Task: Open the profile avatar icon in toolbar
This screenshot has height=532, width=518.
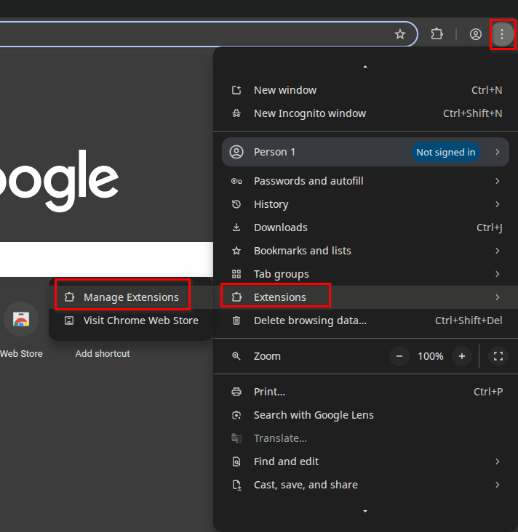Action: (475, 34)
